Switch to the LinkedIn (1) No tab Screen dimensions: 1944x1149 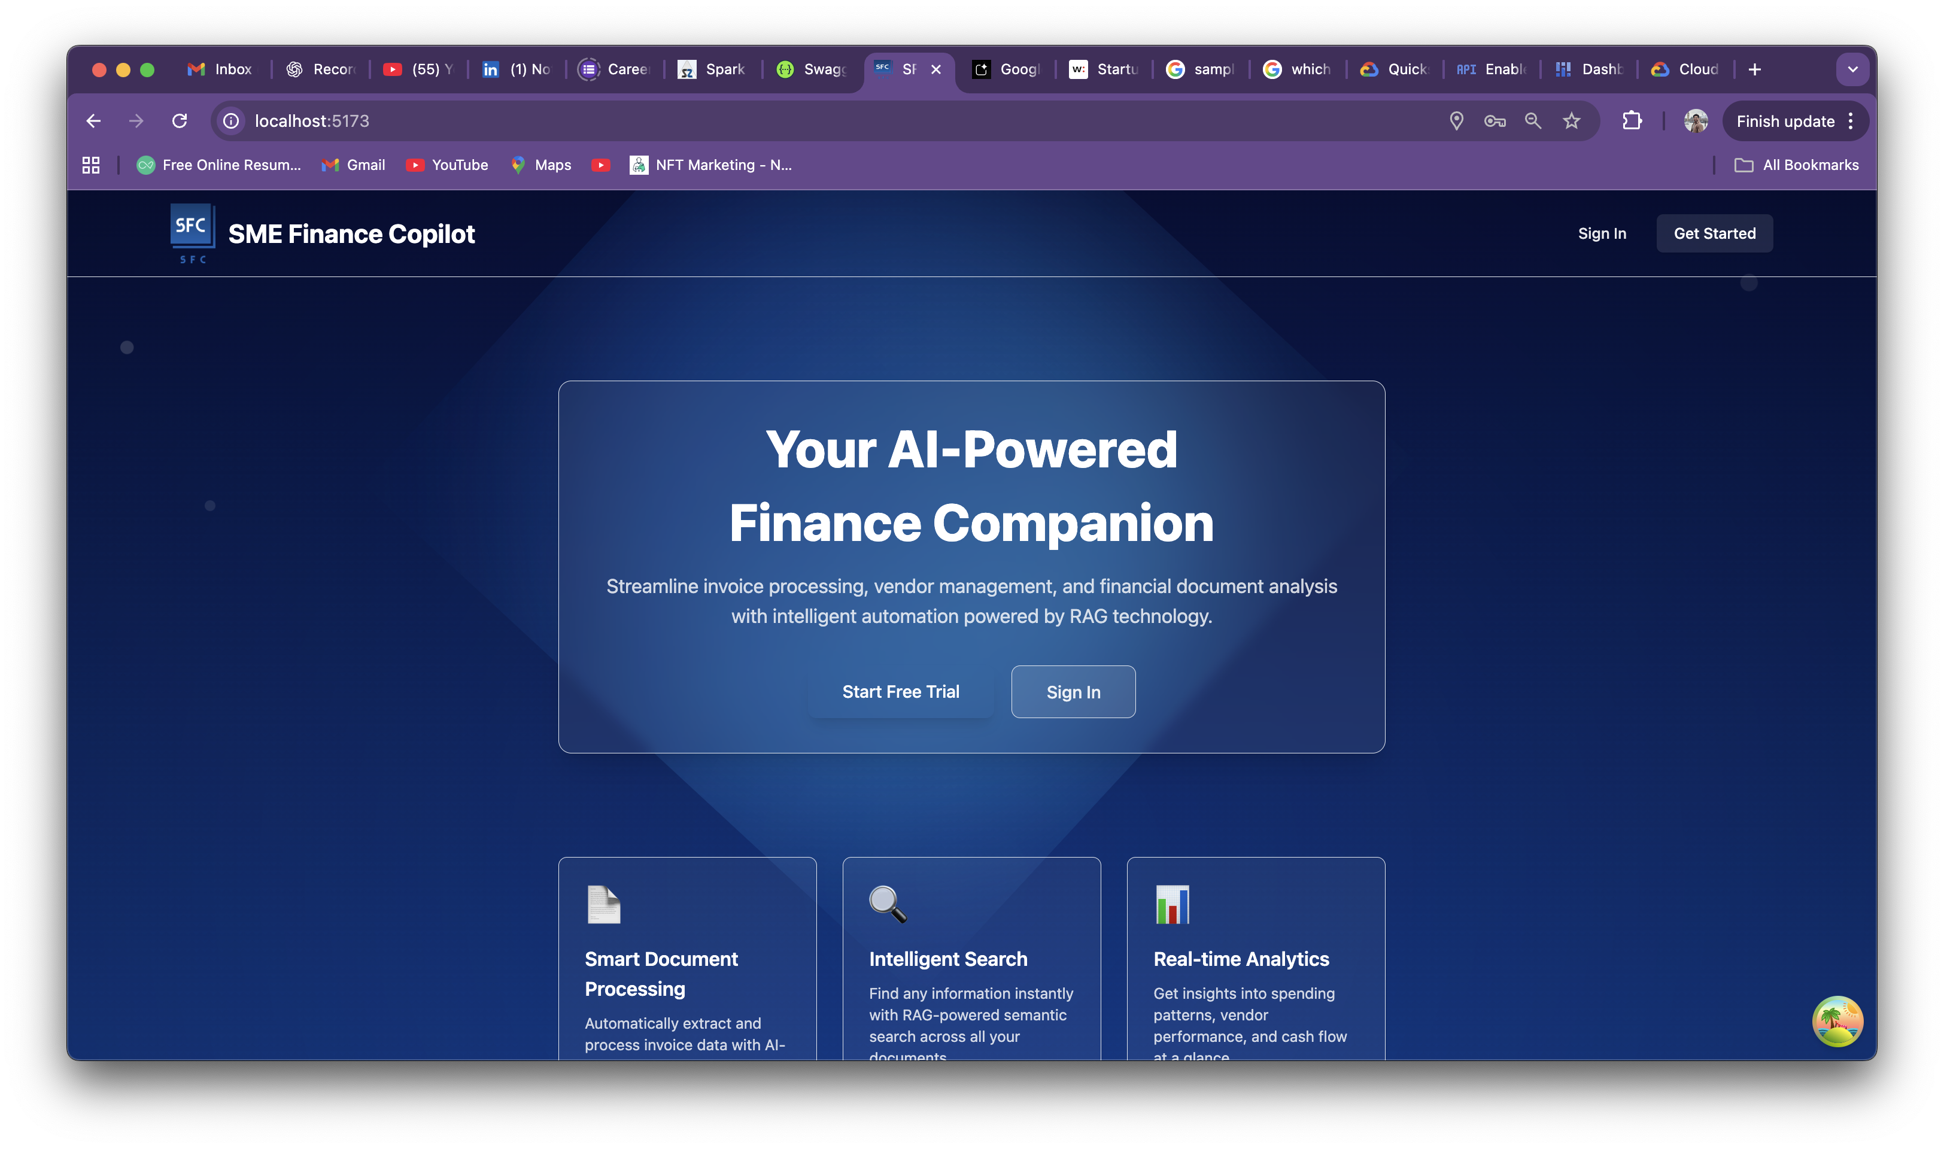(515, 69)
